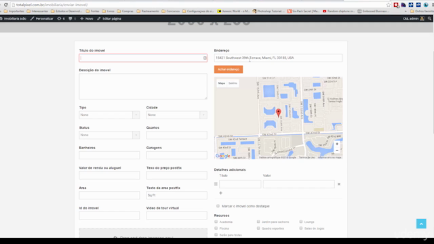Check the Lounge resource
The width and height of the screenshot is (434, 244).
click(x=301, y=222)
